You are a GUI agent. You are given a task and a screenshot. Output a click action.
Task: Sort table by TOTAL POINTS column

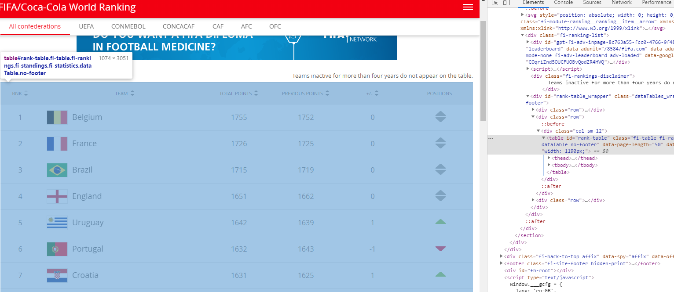pos(239,94)
